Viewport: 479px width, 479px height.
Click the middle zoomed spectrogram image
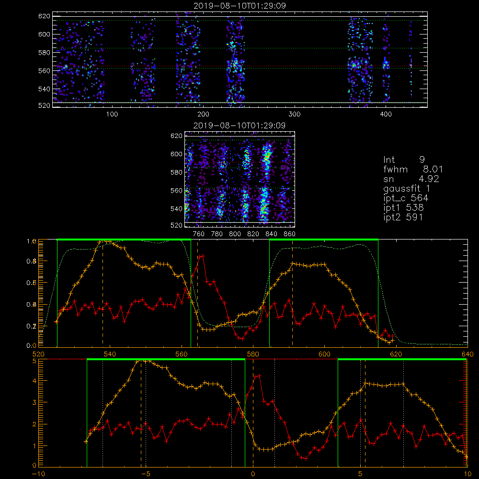click(239, 179)
